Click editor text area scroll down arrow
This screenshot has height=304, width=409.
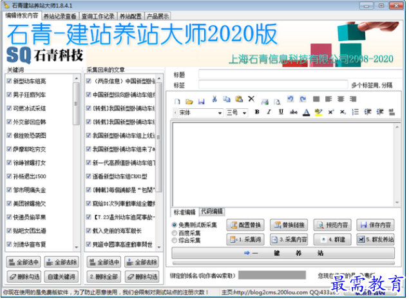point(397,202)
